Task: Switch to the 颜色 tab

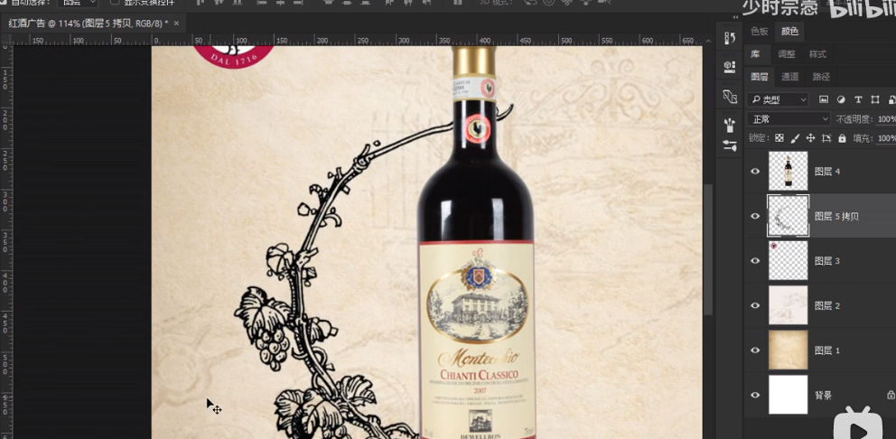Action: point(789,32)
